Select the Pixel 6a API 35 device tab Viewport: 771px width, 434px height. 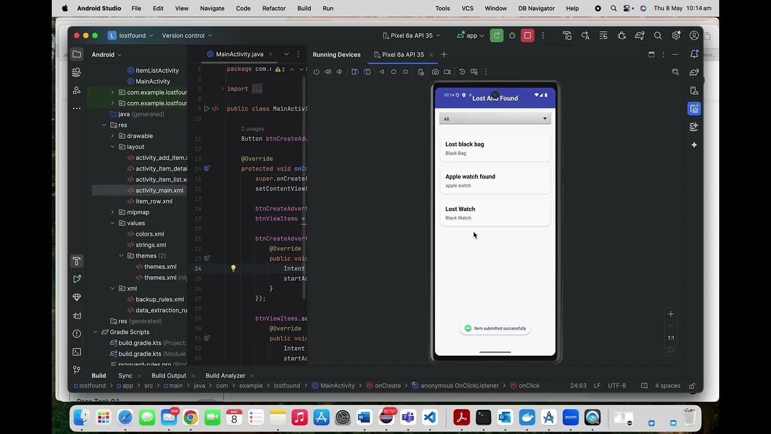[x=403, y=54]
